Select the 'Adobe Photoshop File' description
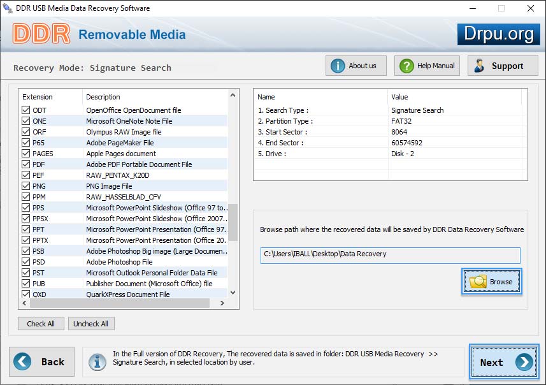Screen dimensions: 546x385 [119, 262]
